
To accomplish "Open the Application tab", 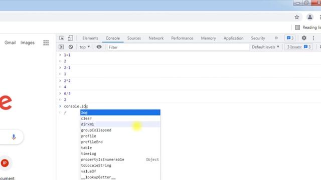I will click(x=233, y=38).
